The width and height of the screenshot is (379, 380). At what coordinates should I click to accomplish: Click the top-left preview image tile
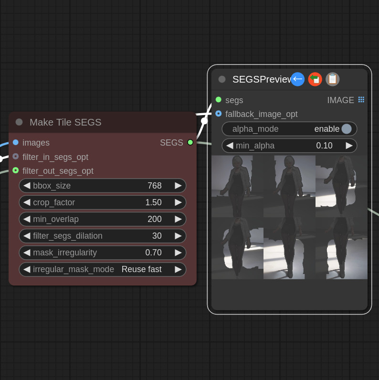(x=237, y=186)
